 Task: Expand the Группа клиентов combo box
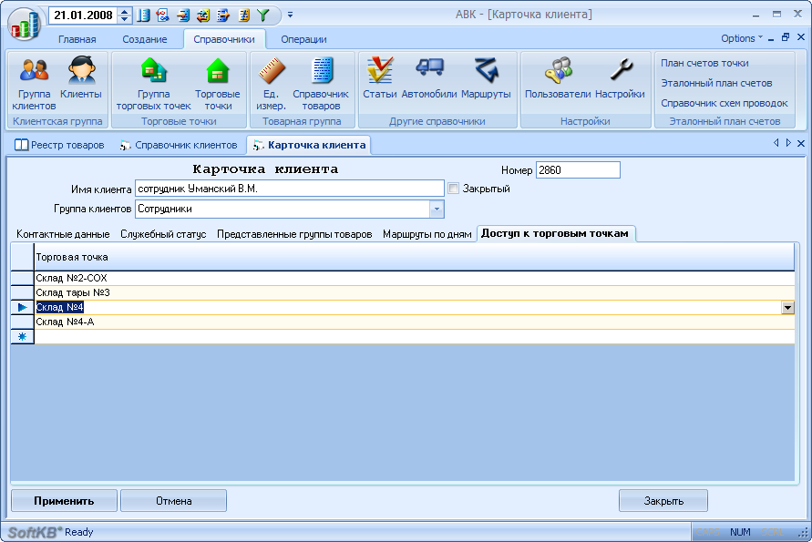(437, 210)
